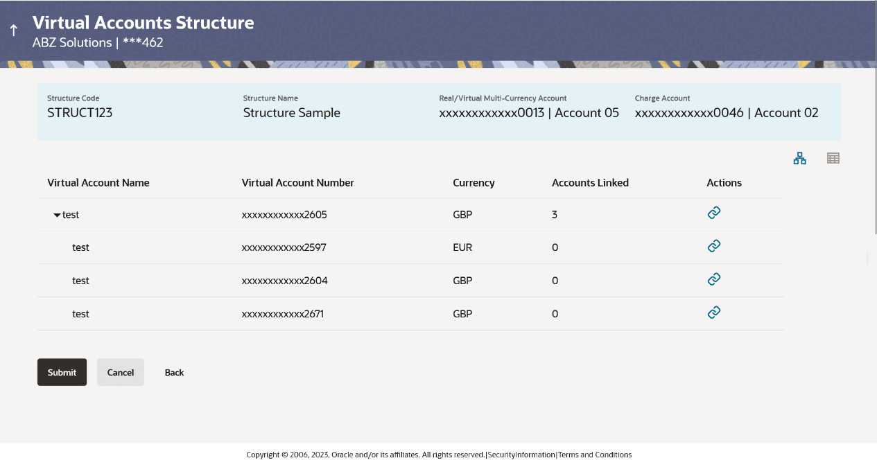Click the Back text button
The width and height of the screenshot is (877, 474).
174,372
